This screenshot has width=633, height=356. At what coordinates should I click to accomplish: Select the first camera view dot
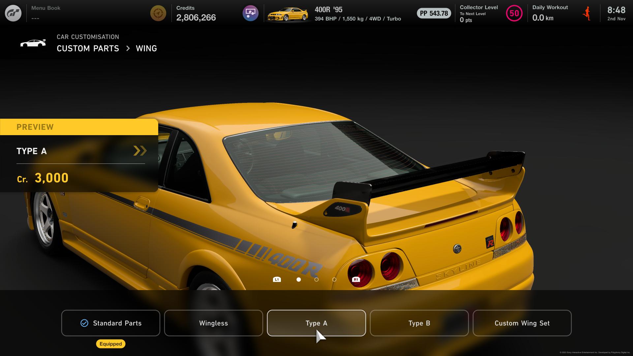pyautogui.click(x=299, y=280)
